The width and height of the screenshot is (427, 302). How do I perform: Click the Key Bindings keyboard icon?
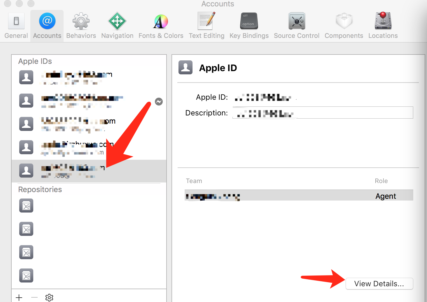[x=249, y=21]
